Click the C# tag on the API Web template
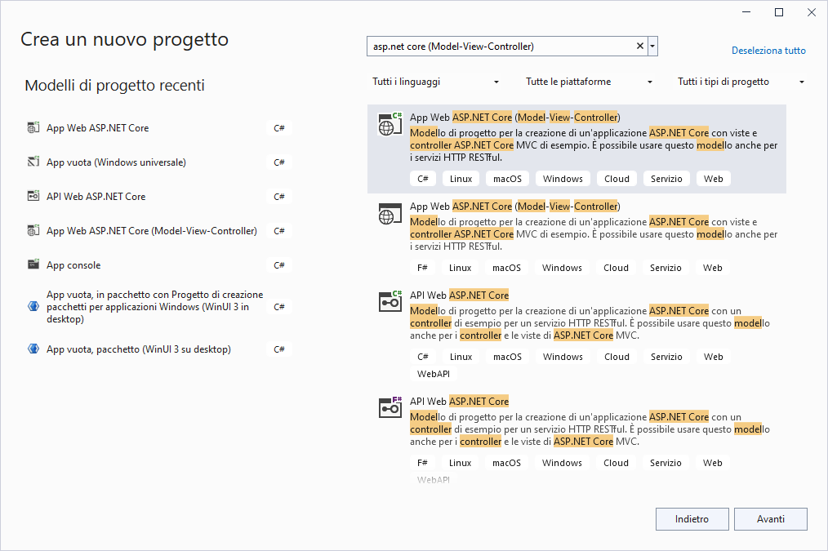 [422, 357]
